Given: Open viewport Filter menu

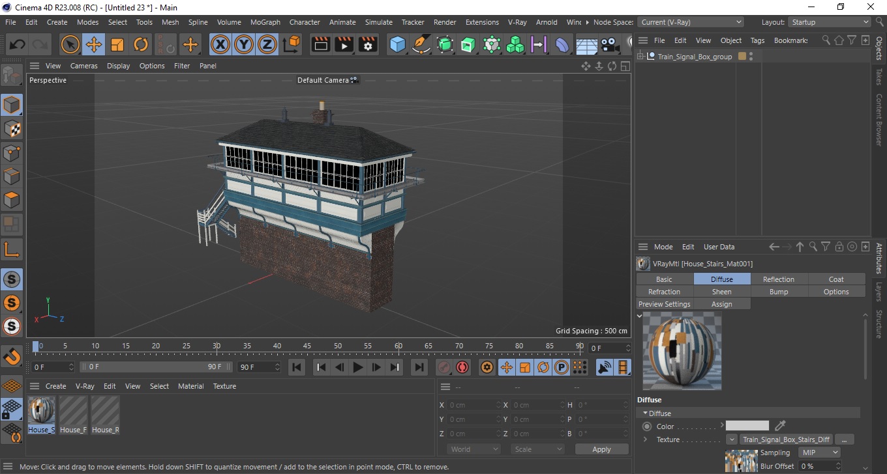Looking at the screenshot, I should click(182, 66).
